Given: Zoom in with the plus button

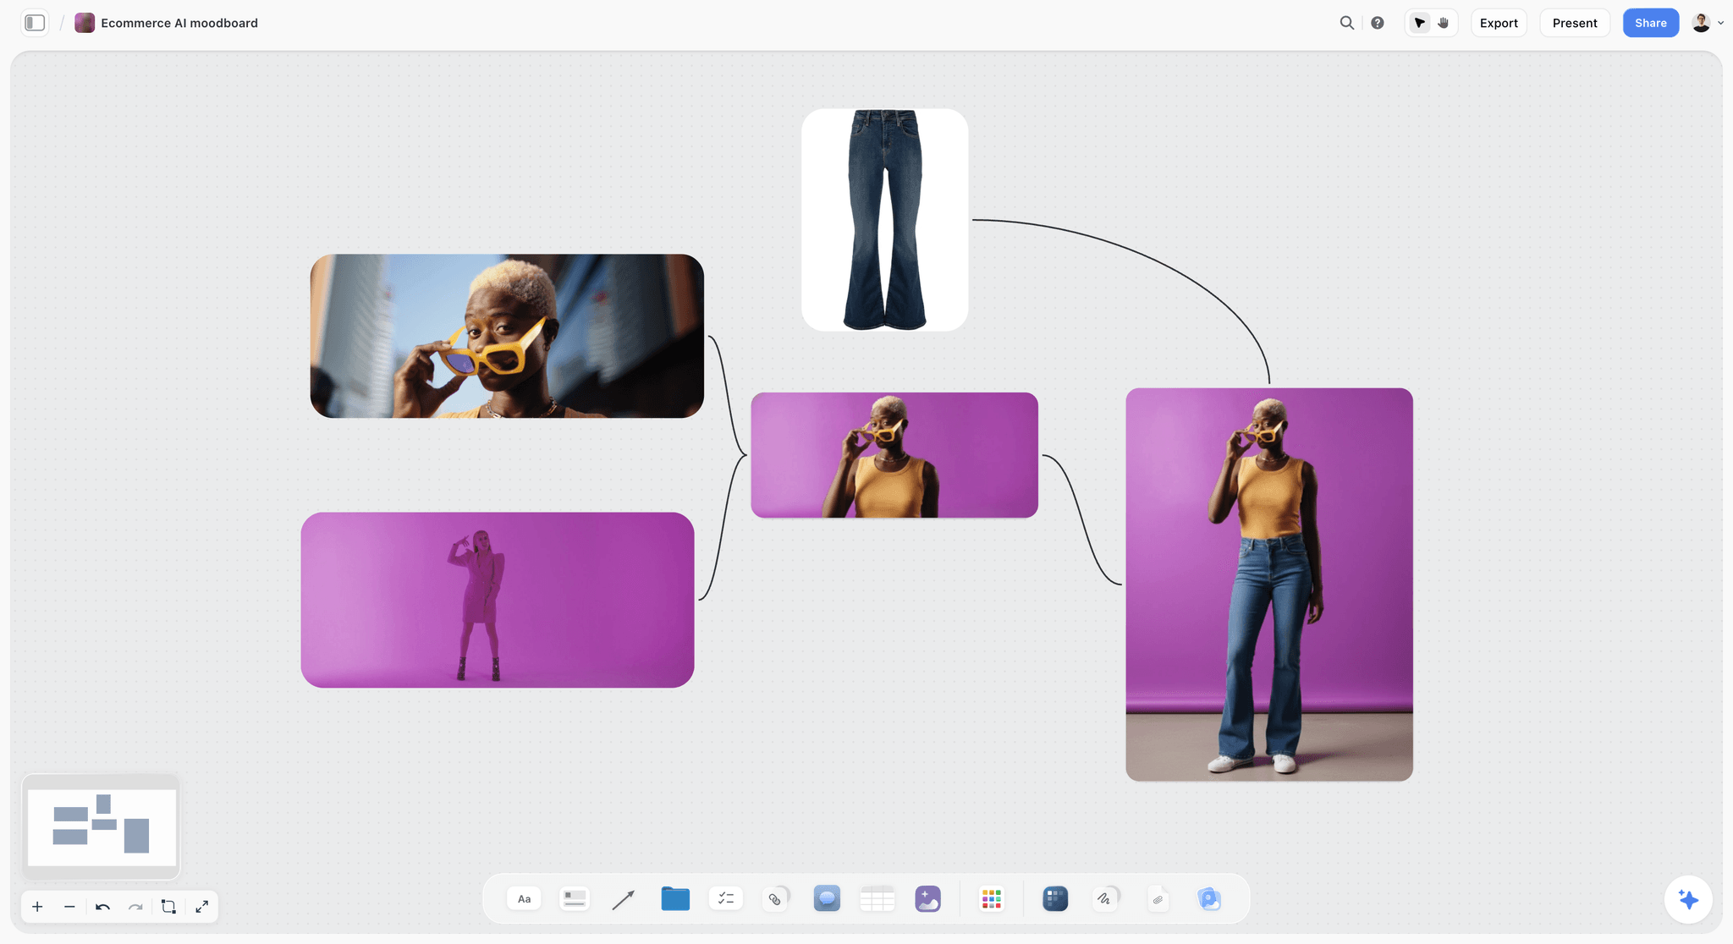Looking at the screenshot, I should coord(37,907).
